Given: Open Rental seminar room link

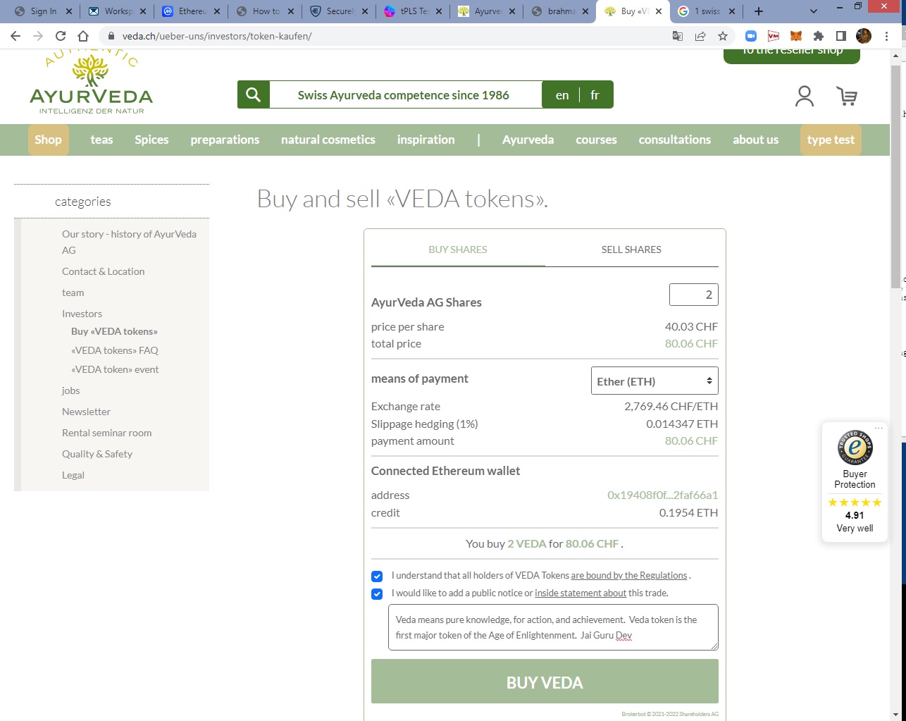Looking at the screenshot, I should tap(106, 433).
